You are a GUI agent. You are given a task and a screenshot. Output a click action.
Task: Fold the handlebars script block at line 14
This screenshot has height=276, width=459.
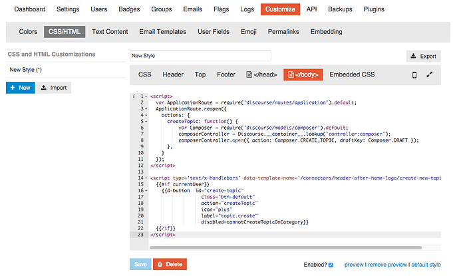tap(146, 178)
